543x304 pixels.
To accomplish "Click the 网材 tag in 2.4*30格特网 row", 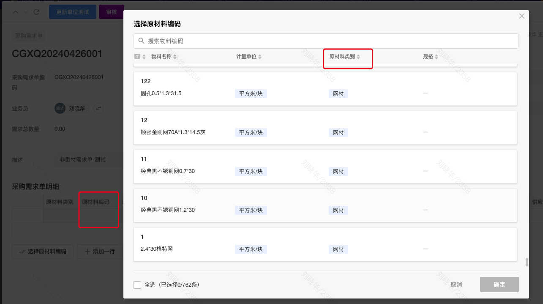I will click(x=338, y=249).
